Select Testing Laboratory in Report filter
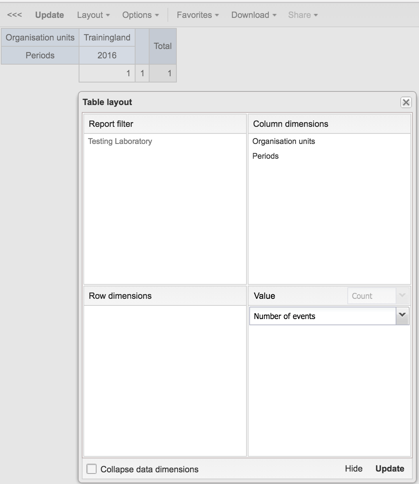Screen dimensions: 419x484 coord(120,141)
